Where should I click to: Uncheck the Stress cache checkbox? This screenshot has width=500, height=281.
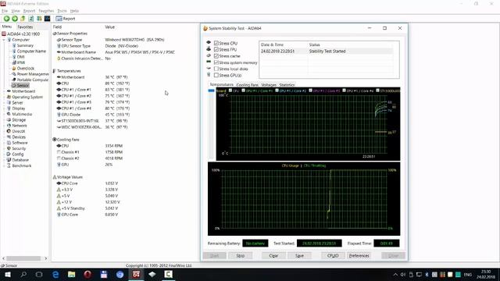[216, 56]
